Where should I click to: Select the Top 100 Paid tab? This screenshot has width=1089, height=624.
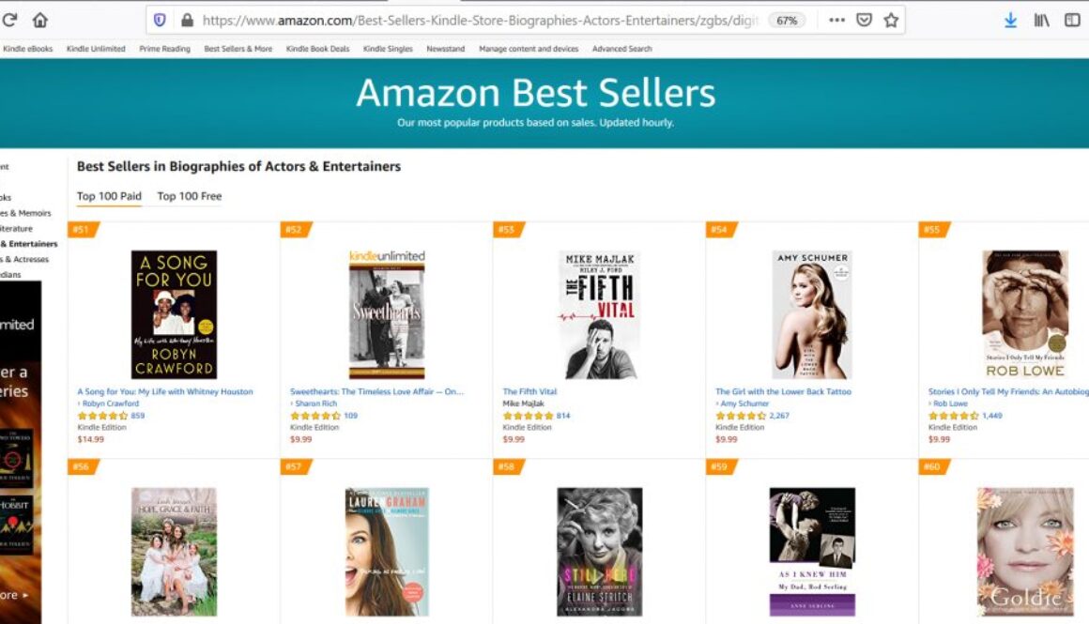tap(109, 196)
